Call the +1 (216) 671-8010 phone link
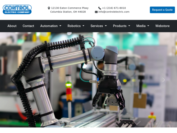Viewport: 177px width, 133px height. [x=114, y=8]
